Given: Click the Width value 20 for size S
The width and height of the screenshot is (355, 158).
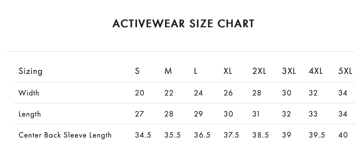Looking at the screenshot, I should coord(140,93).
